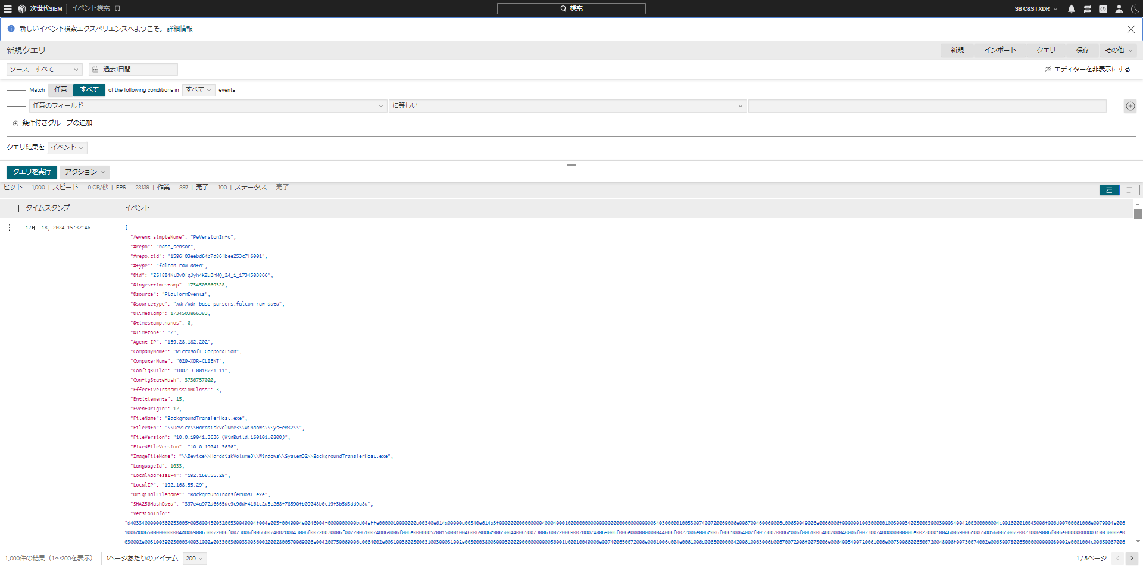
Task: Dismiss the welcome banner with the X
Action: point(1131,29)
